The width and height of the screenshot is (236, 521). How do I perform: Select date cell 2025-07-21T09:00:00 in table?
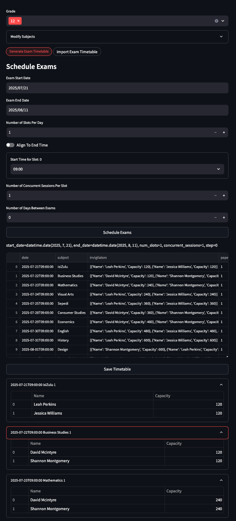click(38, 267)
